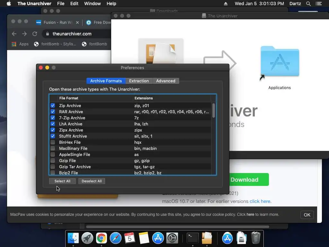This screenshot has height=247, width=329.
Task: Switch to Advanced tab
Action: [166, 81]
